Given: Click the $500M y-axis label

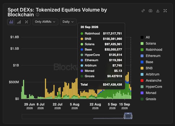Looking at the screenshot, I should pos(14,82).
